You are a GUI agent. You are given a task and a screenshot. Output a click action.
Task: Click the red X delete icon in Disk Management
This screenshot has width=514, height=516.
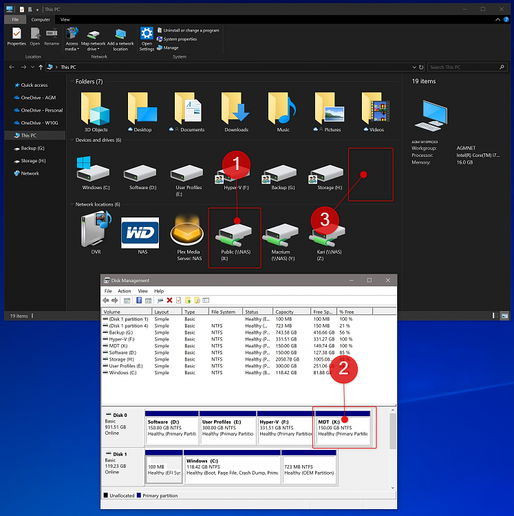169,300
